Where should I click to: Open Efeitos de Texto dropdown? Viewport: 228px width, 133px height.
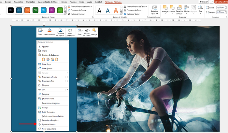132,14
